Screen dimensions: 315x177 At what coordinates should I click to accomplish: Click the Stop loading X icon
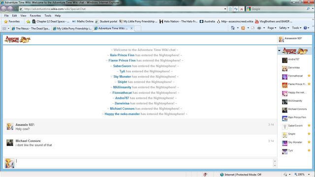[x=242, y=9]
